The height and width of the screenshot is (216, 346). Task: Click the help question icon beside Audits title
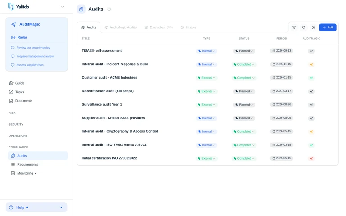click(x=109, y=9)
